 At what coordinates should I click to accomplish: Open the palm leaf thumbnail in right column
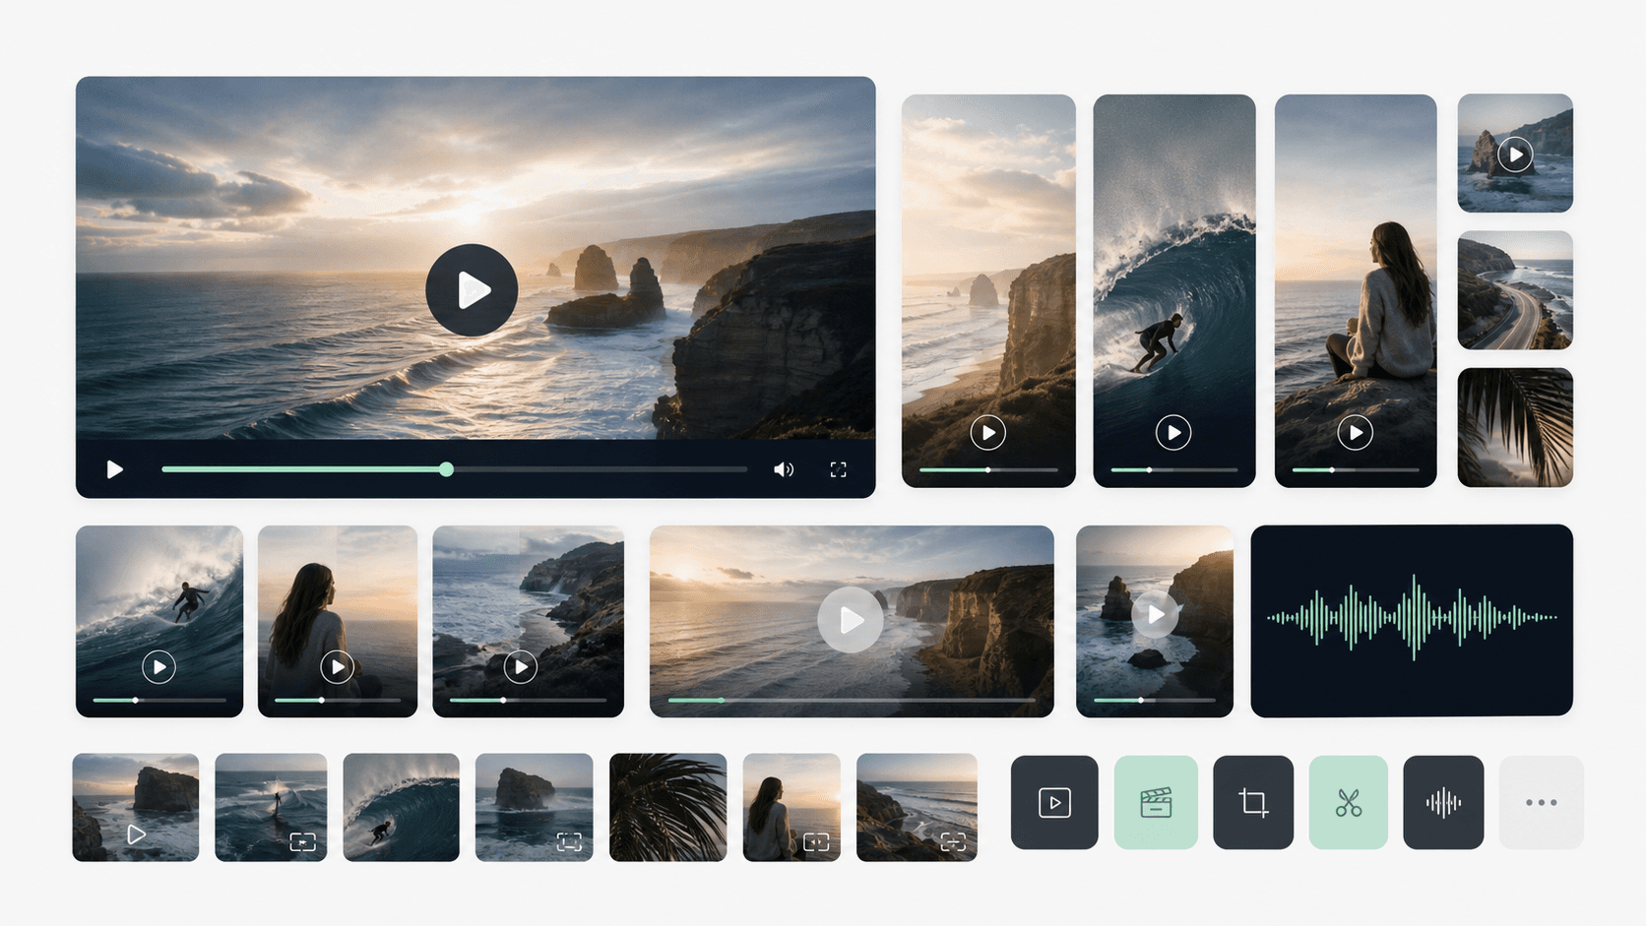tap(1515, 427)
